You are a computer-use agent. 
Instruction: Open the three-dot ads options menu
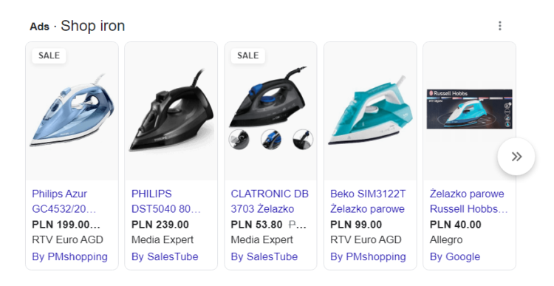pos(499,26)
